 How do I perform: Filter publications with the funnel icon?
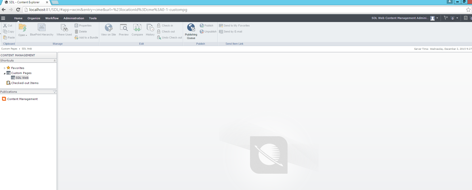pos(55,92)
